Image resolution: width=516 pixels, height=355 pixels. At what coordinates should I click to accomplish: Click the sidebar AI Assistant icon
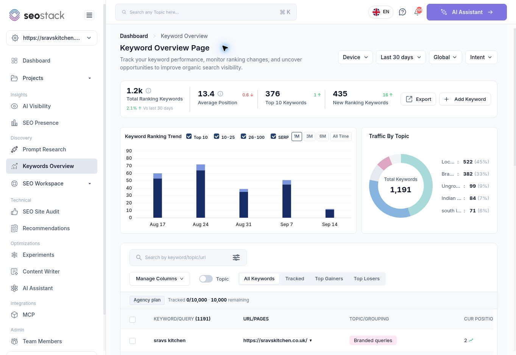(x=14, y=288)
